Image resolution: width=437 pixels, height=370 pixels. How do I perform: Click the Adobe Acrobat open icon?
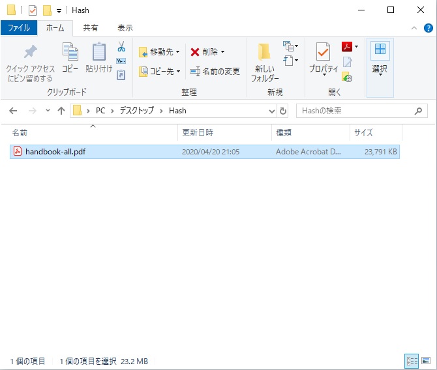coord(347,46)
